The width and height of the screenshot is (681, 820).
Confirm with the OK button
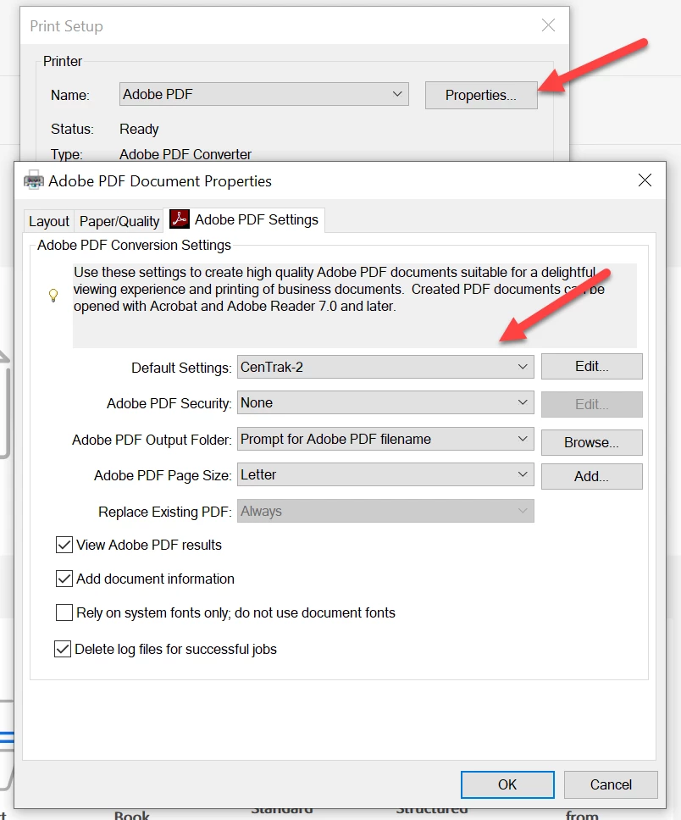[x=507, y=784]
